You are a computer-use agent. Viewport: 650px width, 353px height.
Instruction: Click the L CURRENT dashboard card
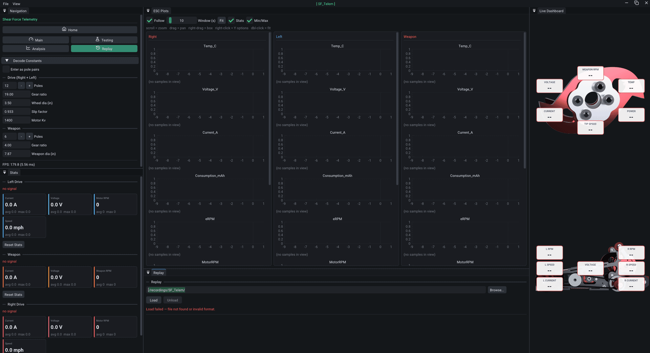coord(549,284)
